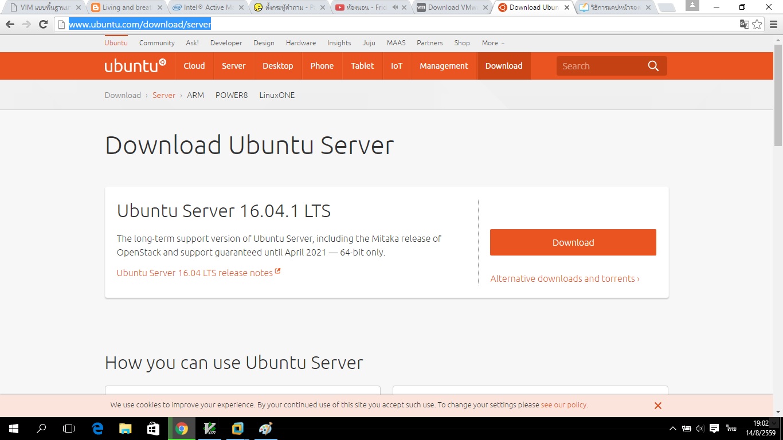Go back with the browser back arrow

10,24
